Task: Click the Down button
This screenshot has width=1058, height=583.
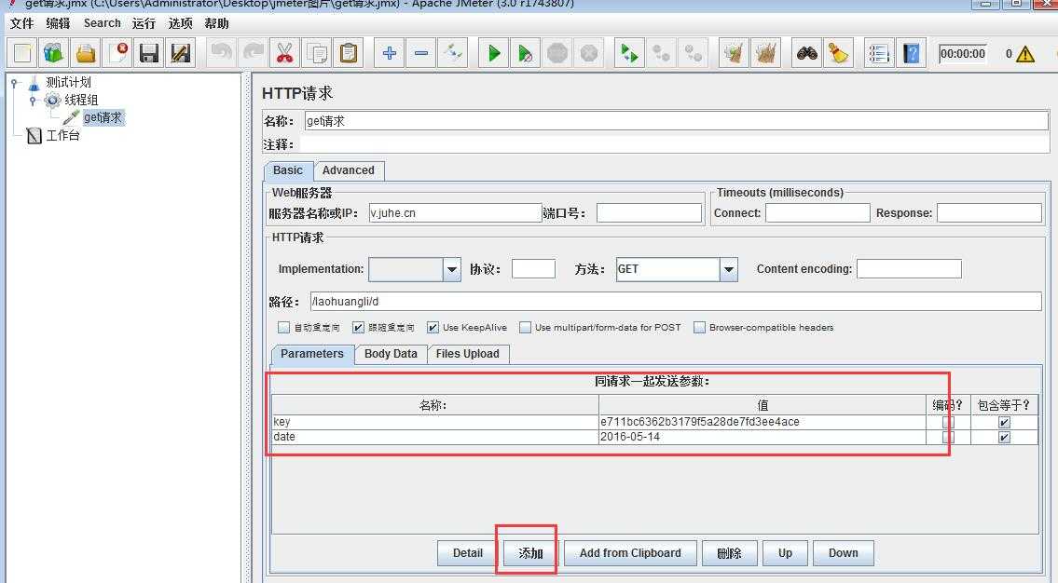Action: (844, 553)
